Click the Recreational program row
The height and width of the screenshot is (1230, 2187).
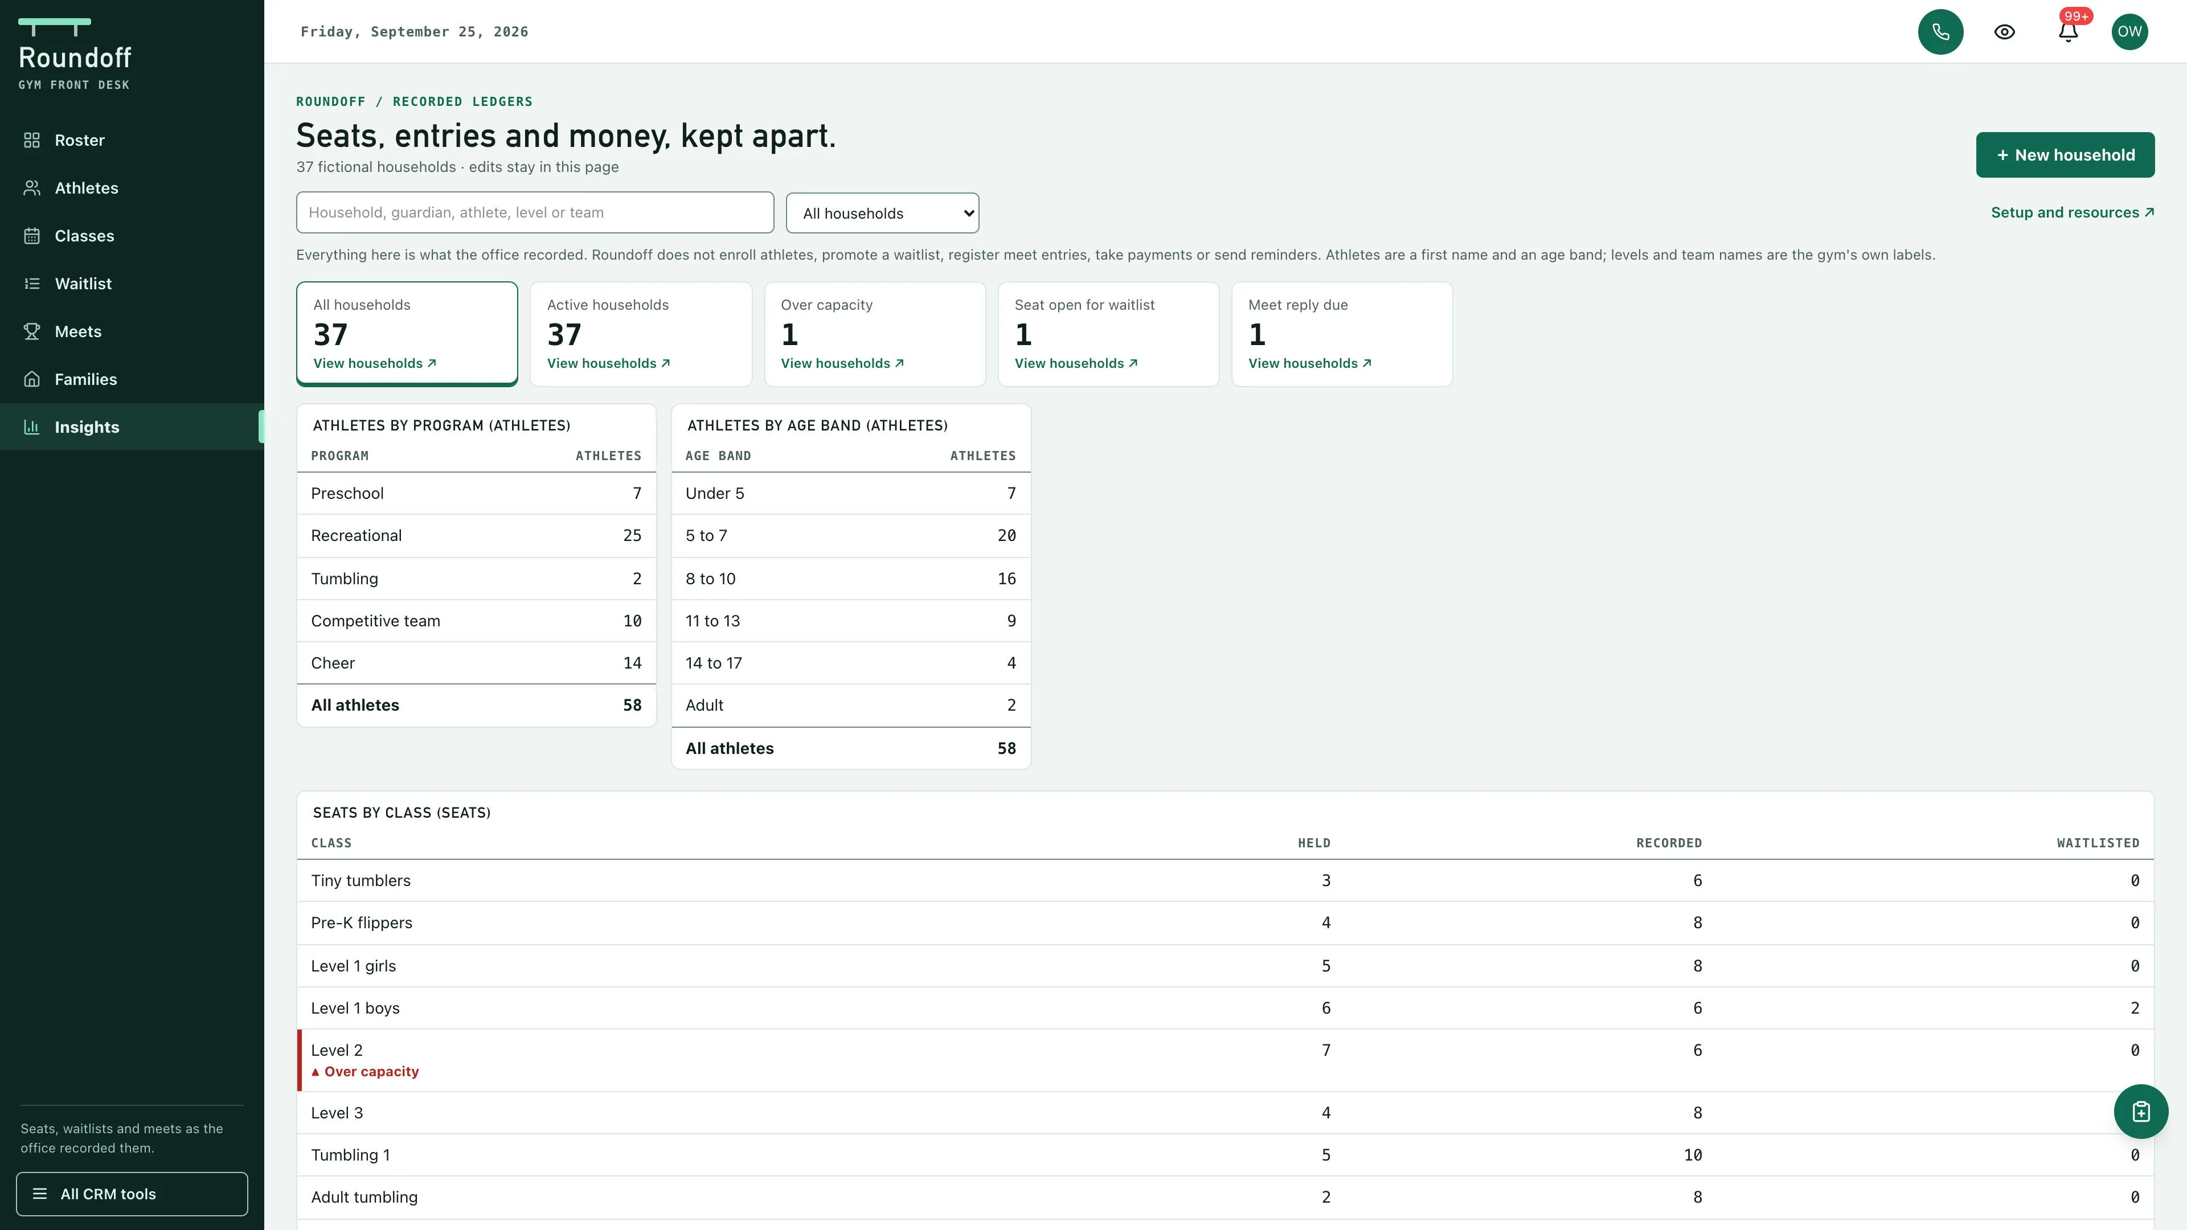pyautogui.click(x=476, y=536)
